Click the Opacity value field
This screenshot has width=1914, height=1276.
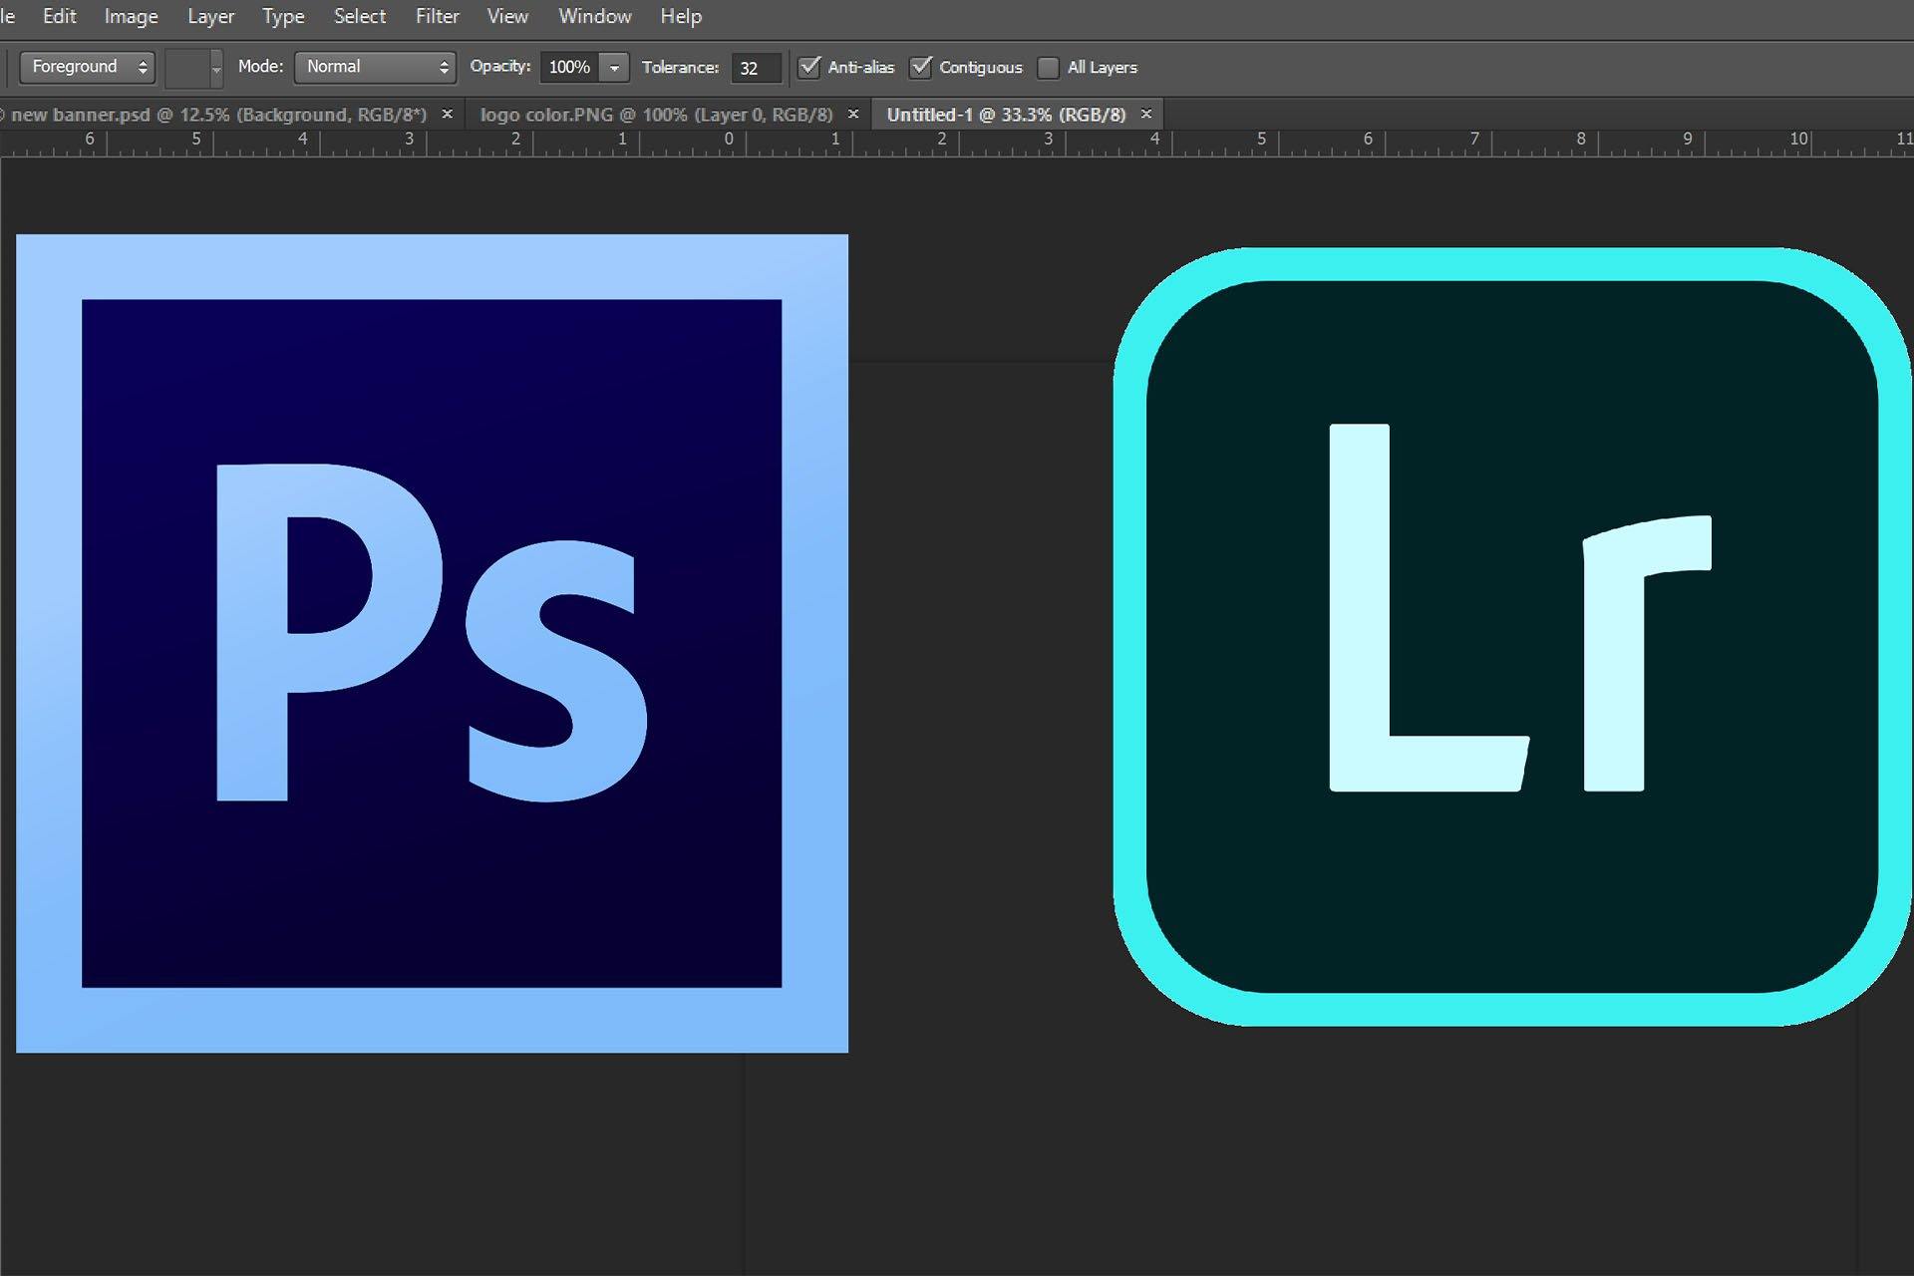pyautogui.click(x=570, y=67)
